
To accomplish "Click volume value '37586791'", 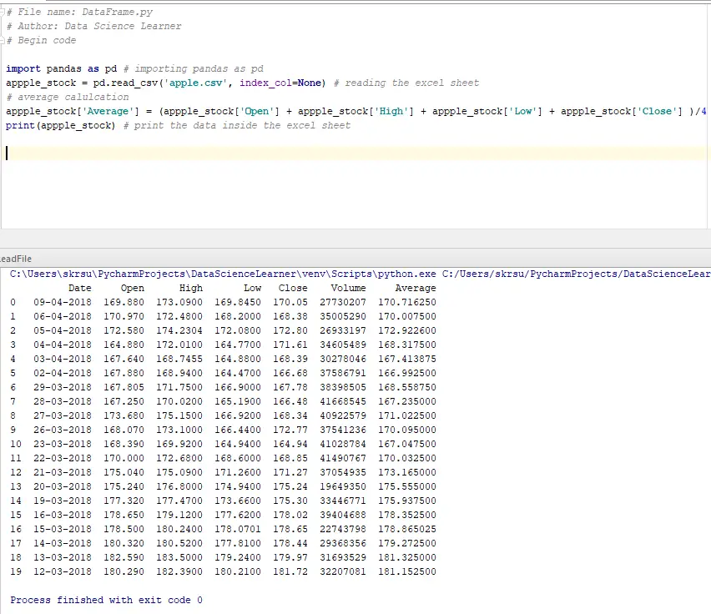I will [343, 373].
